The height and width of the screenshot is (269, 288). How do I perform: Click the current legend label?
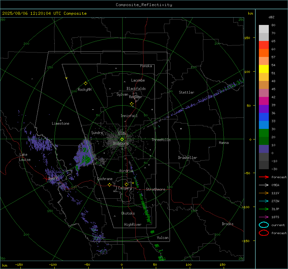click(x=278, y=225)
